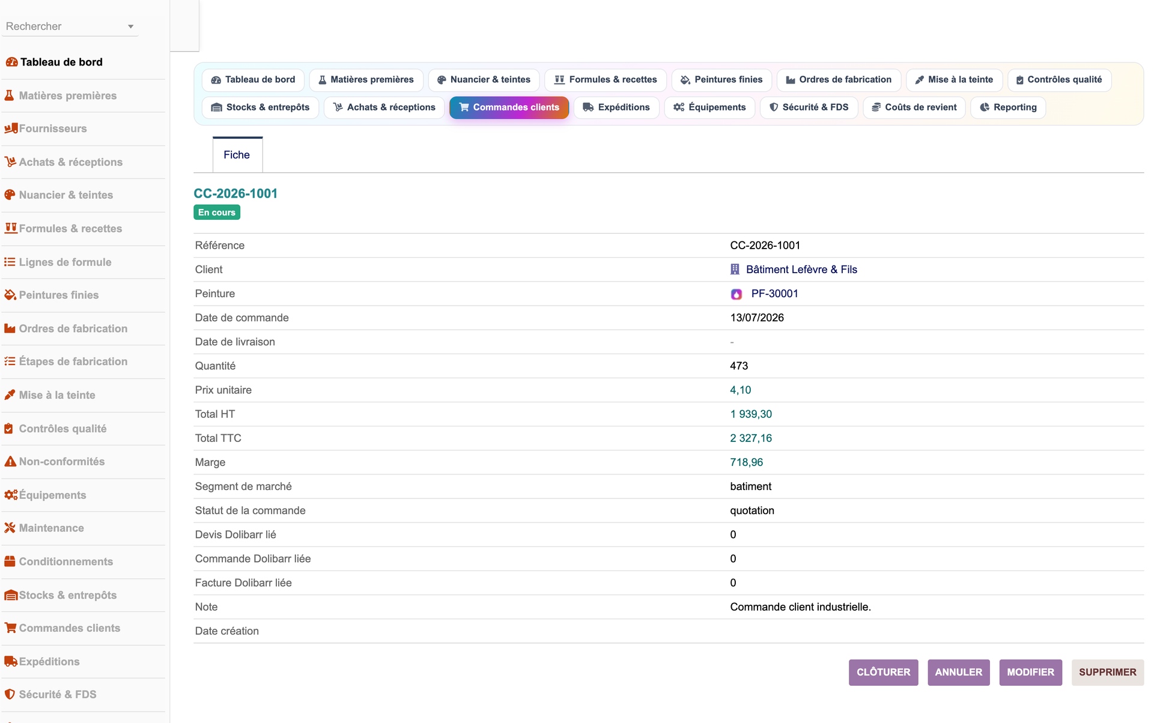
Task: Open Équipements in top navigation
Action: coord(709,107)
